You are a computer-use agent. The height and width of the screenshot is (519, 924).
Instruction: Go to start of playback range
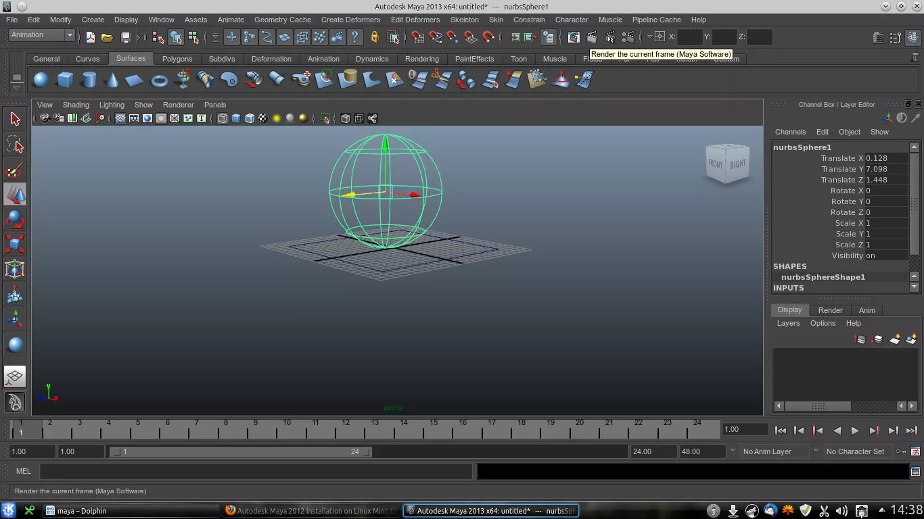pos(780,430)
